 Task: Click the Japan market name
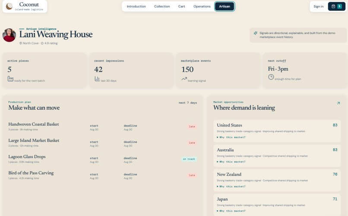(x=222, y=199)
